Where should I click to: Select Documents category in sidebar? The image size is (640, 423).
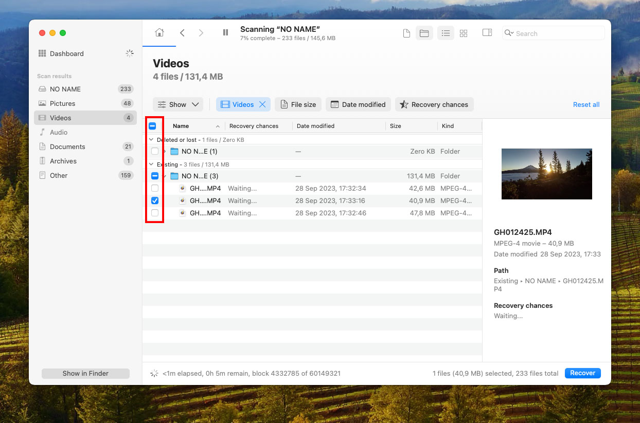tap(67, 146)
